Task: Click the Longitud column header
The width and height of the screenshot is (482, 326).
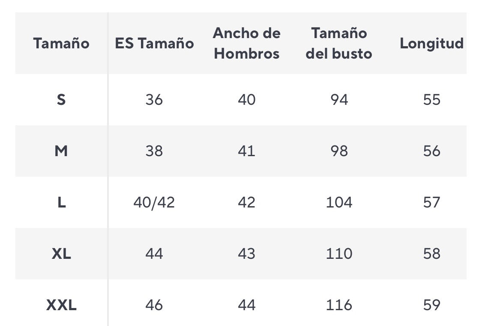Action: point(431,43)
